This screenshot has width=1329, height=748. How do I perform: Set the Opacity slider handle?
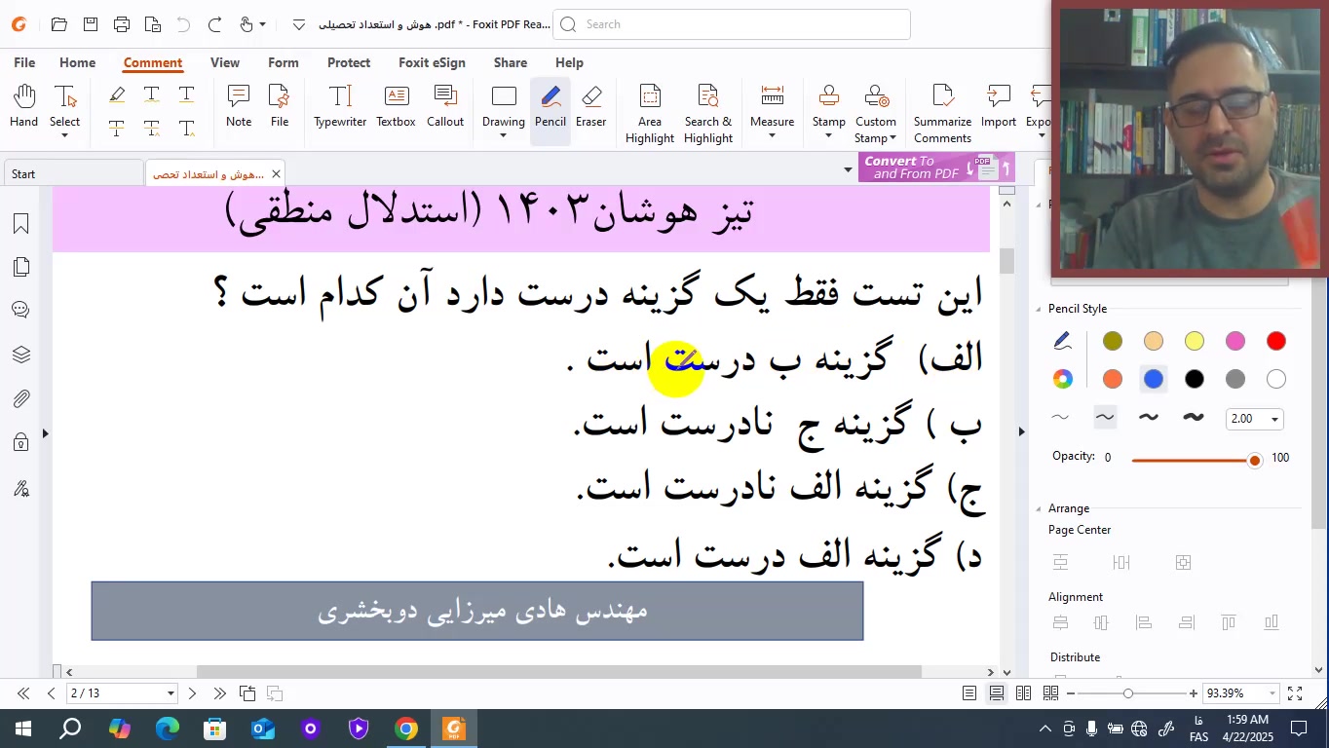tap(1254, 460)
